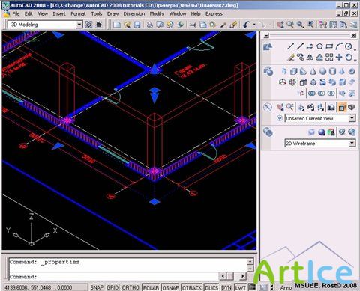Open the Draw menu
Screen dimensions: 360x291
(112, 14)
